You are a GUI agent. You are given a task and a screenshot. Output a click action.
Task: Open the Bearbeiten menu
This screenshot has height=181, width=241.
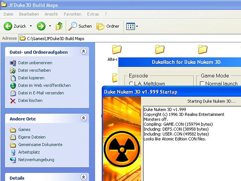click(x=29, y=14)
